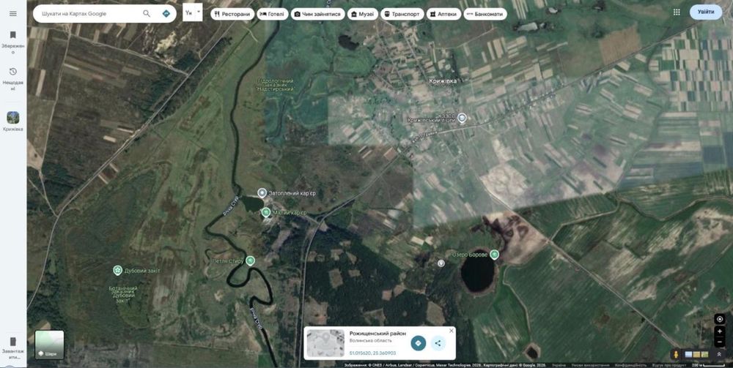Get directions from the info card

click(x=419, y=343)
